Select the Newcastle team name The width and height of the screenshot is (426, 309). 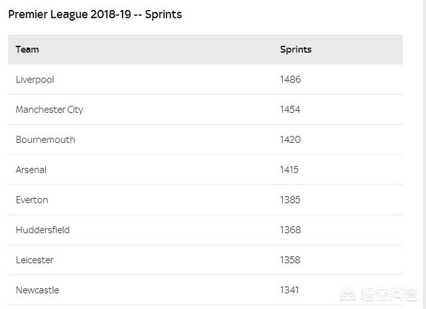click(x=37, y=290)
